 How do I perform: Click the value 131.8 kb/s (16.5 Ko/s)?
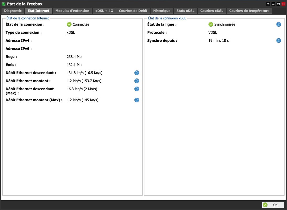[x=85, y=73]
